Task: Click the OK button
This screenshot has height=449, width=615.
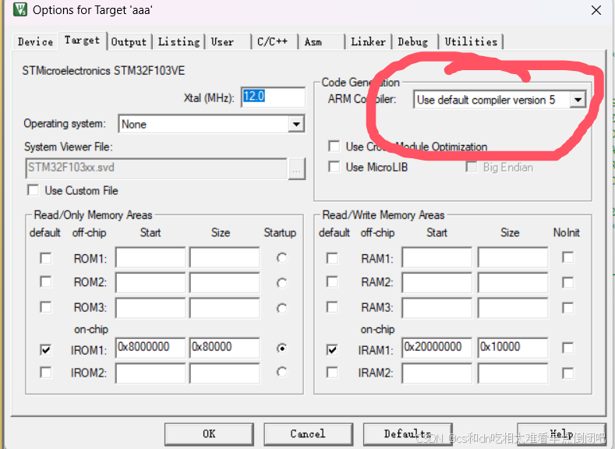Action: [209, 433]
